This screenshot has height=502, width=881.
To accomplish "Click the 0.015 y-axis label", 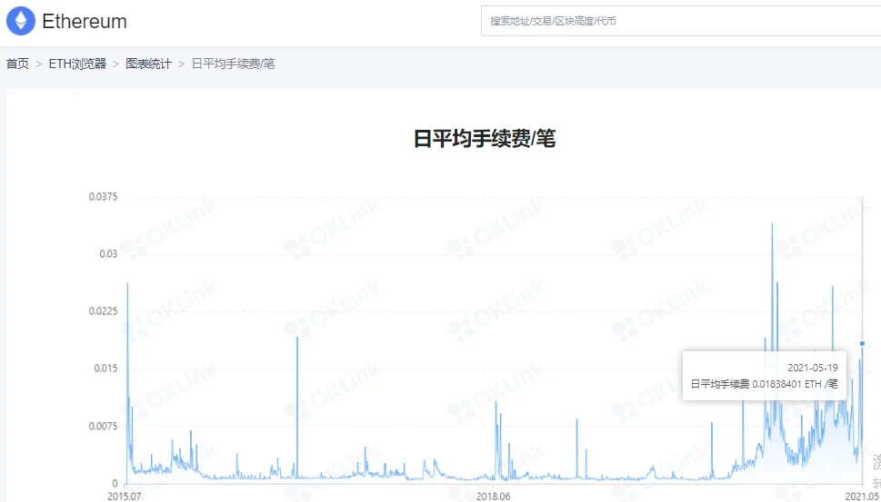I will [x=105, y=368].
